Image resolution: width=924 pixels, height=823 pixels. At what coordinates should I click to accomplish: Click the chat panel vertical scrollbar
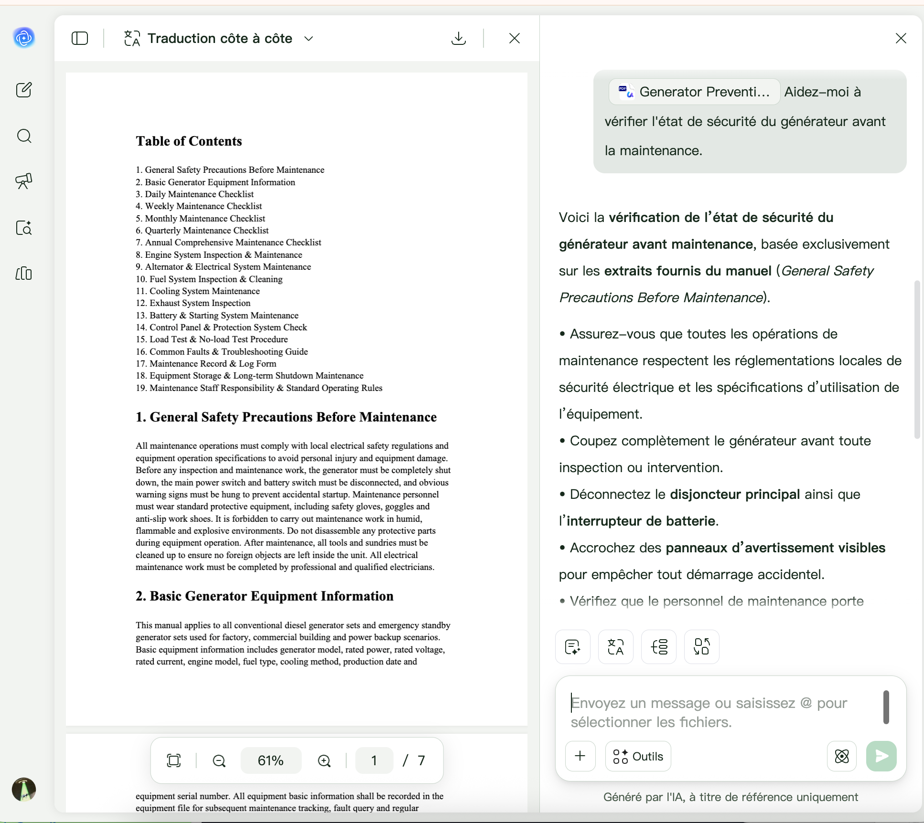click(917, 359)
